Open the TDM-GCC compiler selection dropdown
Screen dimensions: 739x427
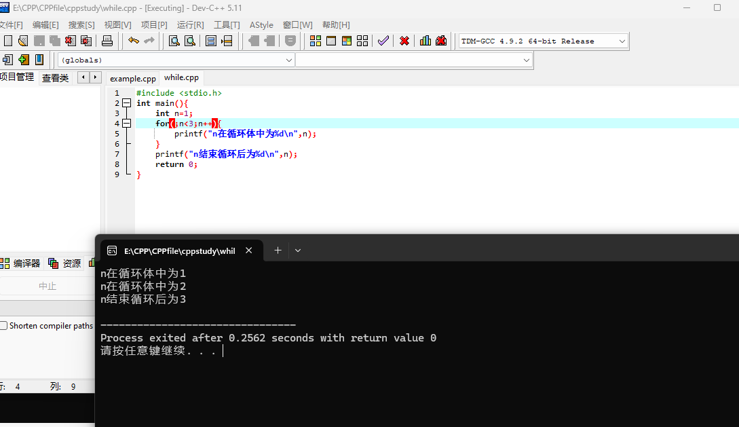click(622, 41)
